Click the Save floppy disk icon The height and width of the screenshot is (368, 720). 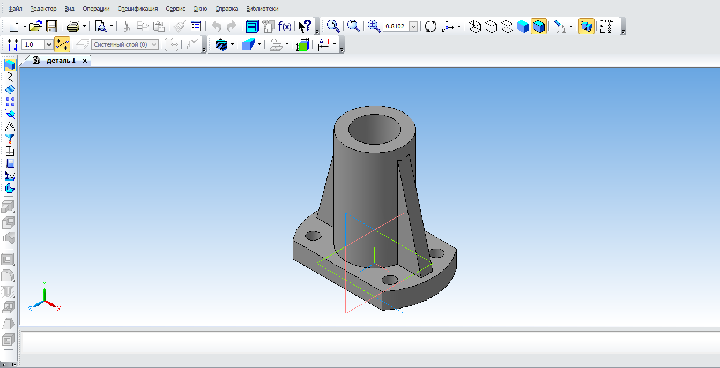point(51,26)
